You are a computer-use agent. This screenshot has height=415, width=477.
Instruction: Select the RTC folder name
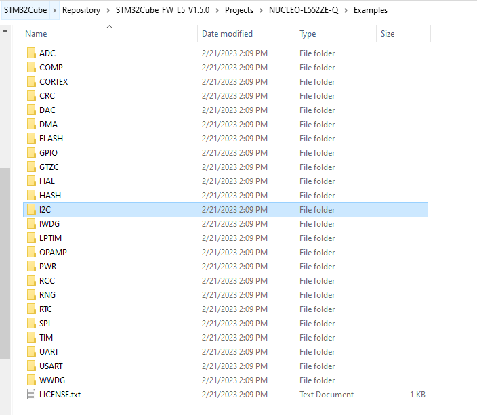pos(45,309)
